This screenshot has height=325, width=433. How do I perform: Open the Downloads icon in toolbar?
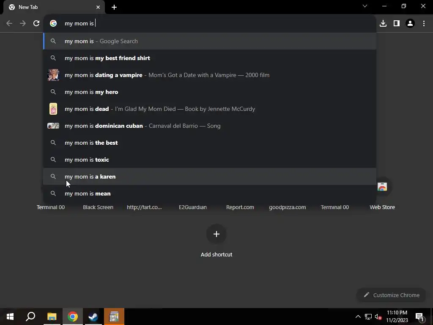coord(383,24)
